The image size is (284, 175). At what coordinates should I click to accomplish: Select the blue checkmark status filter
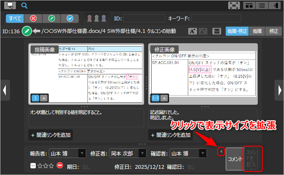[70, 18]
